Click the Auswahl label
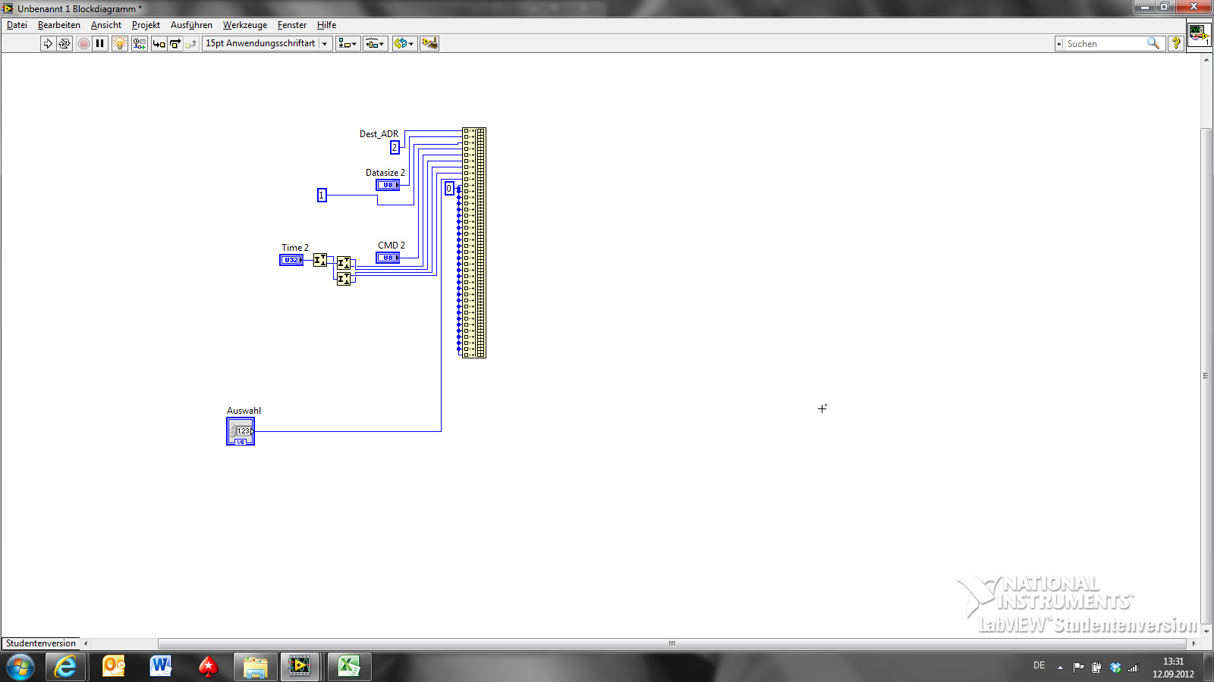 click(244, 411)
